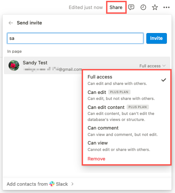
Task: Select the Can edit content option
Action: pyautogui.click(x=126, y=113)
